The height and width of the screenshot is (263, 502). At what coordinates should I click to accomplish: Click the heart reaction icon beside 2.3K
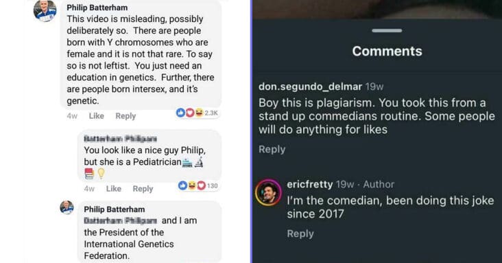[x=190, y=113]
